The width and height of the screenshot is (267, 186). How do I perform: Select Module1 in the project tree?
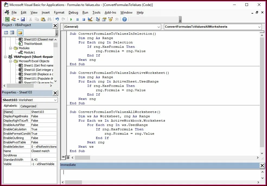tap(29, 52)
